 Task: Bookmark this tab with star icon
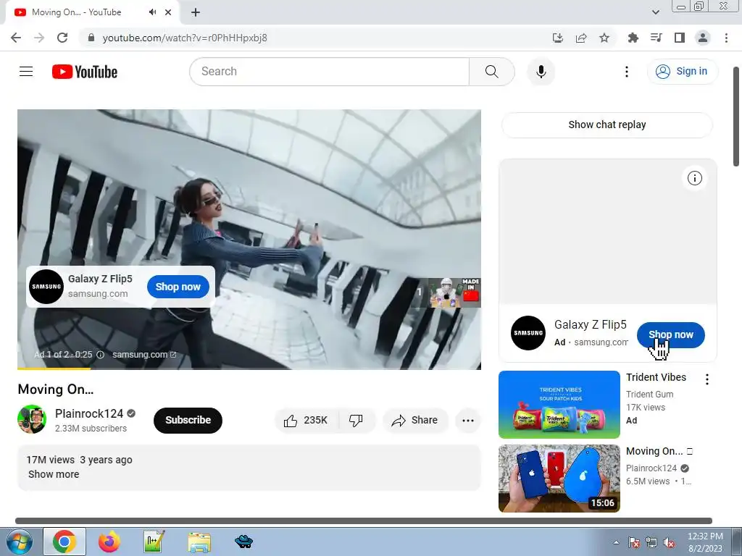tap(604, 38)
